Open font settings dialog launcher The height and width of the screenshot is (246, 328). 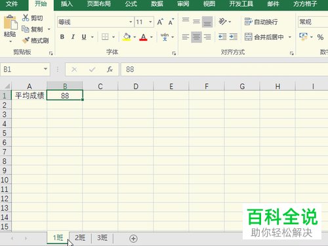pos(174,53)
